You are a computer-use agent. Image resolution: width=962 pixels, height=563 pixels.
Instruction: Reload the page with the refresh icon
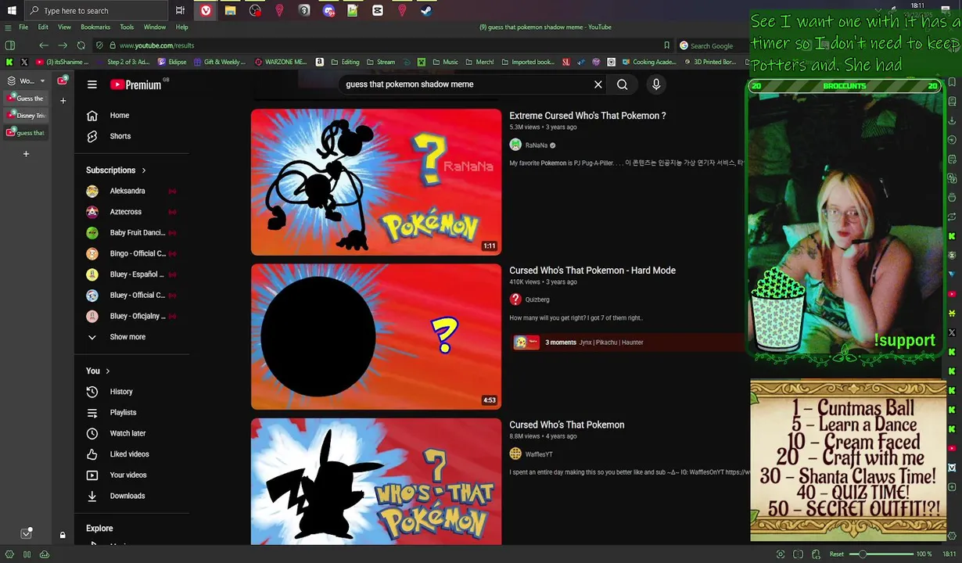coord(81,45)
